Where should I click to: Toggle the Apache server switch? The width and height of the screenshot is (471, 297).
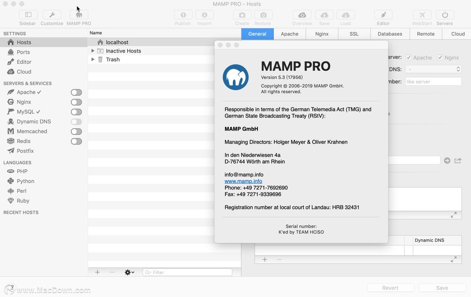pyautogui.click(x=76, y=92)
